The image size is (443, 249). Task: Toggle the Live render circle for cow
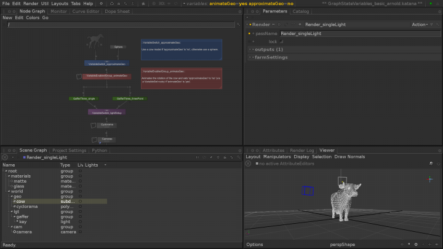(80, 201)
